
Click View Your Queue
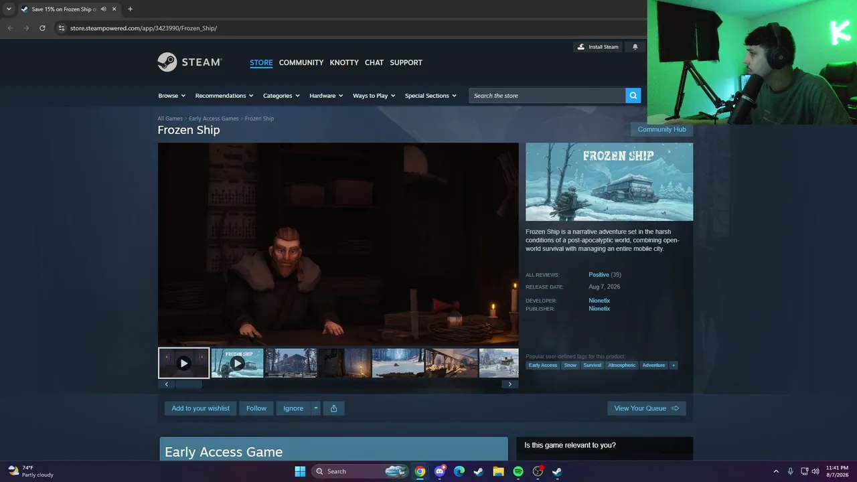click(647, 408)
